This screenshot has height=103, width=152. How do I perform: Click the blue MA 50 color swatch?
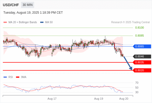(x=42, y=22)
